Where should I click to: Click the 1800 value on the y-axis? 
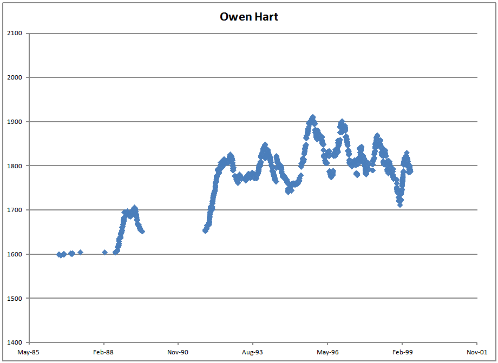[15, 166]
